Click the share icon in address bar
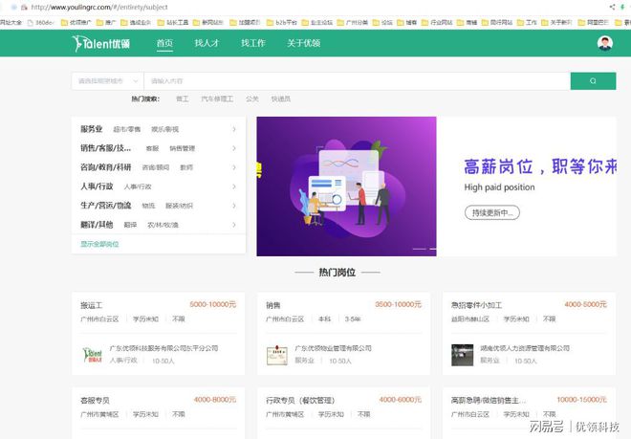 pos(612,7)
